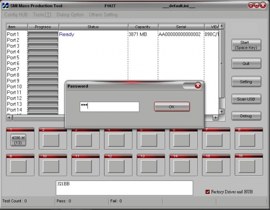Select empty port slot 5
270x210 pixels.
(149, 140)
